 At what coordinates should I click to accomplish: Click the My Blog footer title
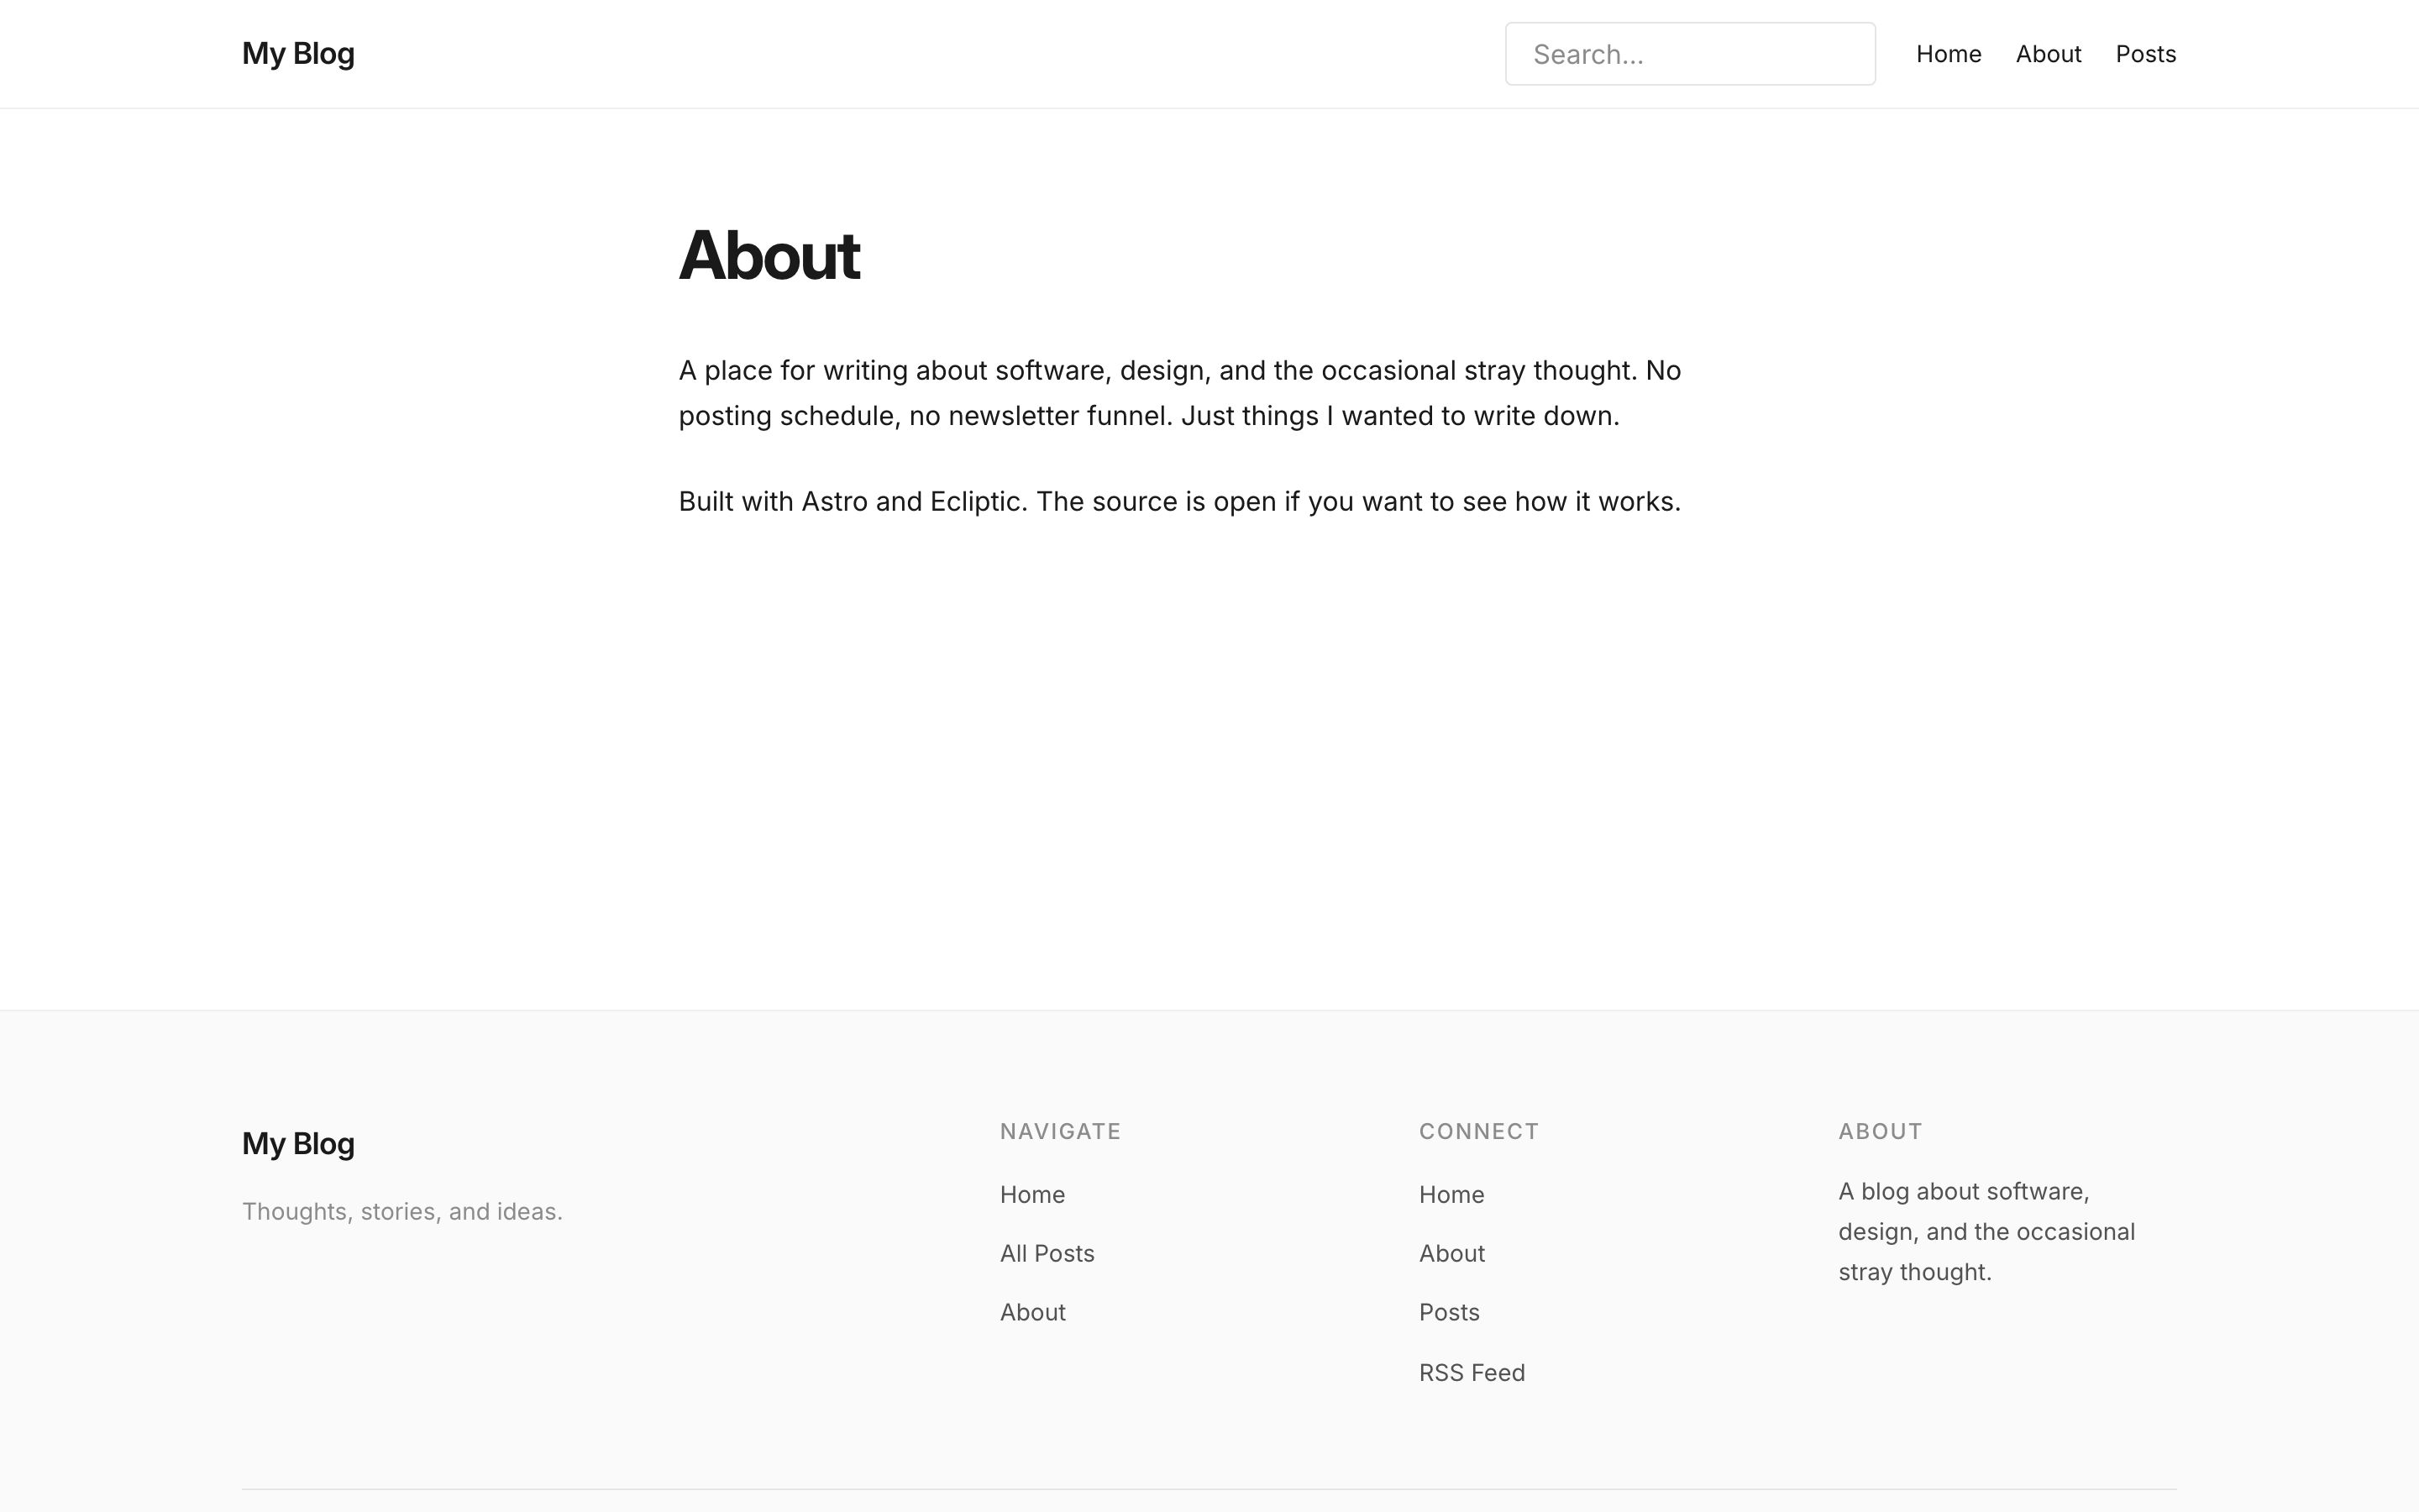[x=298, y=1143]
